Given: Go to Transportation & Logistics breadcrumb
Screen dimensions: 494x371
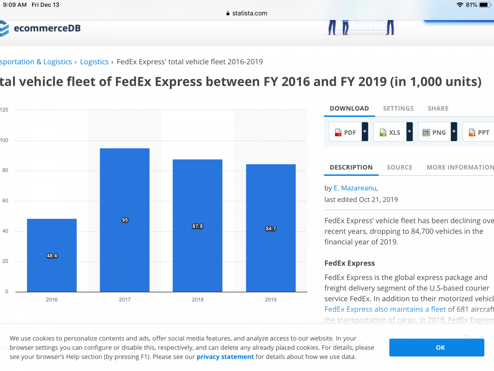Looking at the screenshot, I should coord(36,62).
